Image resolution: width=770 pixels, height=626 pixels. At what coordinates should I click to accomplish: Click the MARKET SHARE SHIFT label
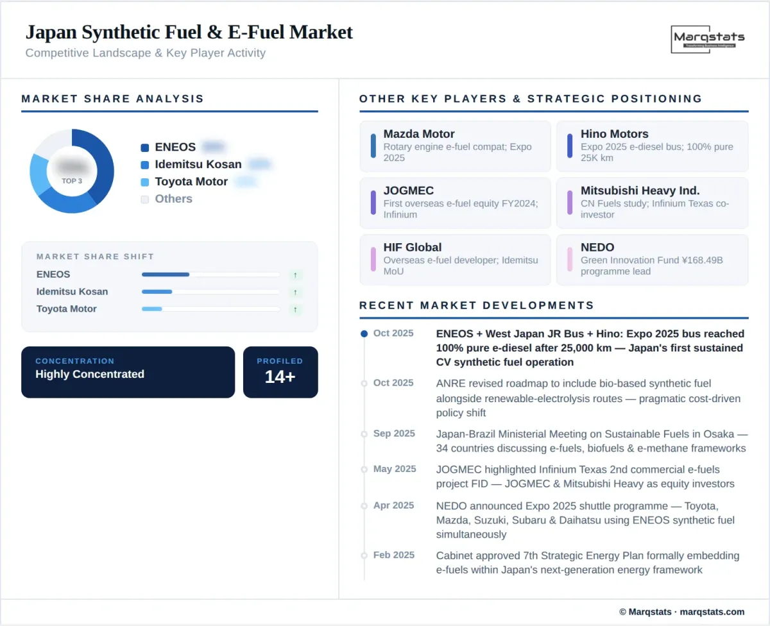pos(95,257)
